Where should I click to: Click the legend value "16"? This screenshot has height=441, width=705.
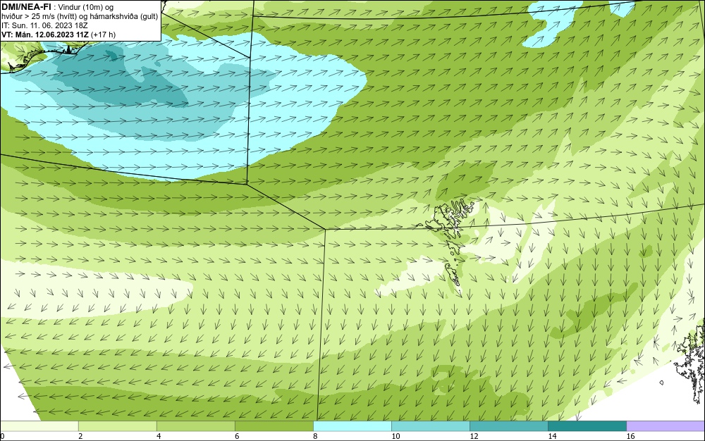630,436
